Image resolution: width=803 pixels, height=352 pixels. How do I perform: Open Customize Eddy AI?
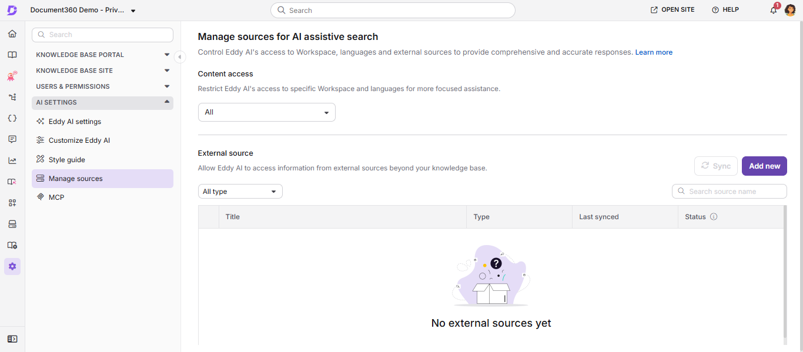coord(102,140)
